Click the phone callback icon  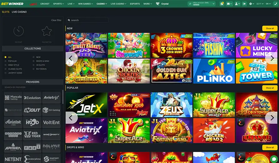(276, 4)
